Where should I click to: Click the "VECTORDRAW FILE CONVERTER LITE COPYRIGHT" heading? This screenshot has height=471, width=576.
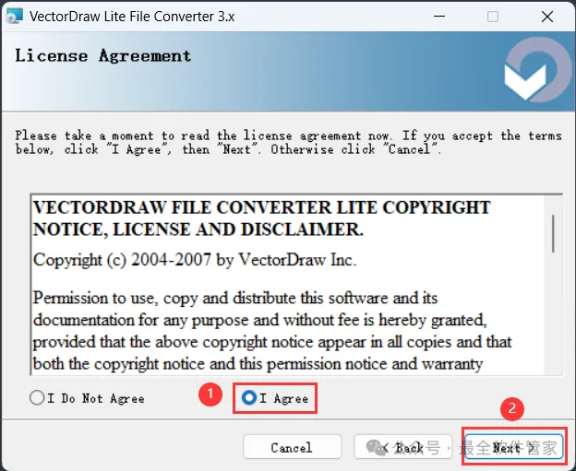tap(261, 218)
